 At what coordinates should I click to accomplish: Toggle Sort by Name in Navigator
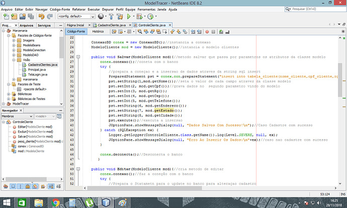tap(51, 186)
